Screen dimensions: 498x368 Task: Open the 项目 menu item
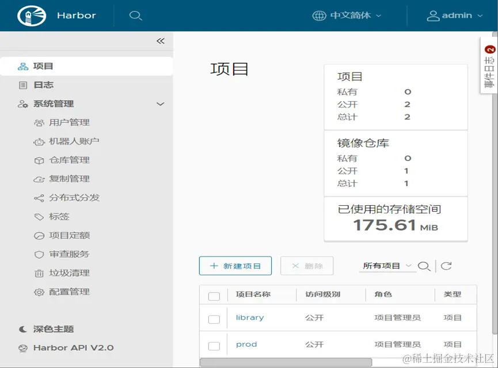click(86, 66)
